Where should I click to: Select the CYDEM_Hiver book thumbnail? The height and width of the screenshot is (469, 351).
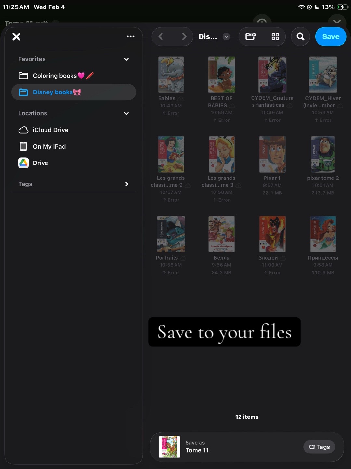(323, 75)
